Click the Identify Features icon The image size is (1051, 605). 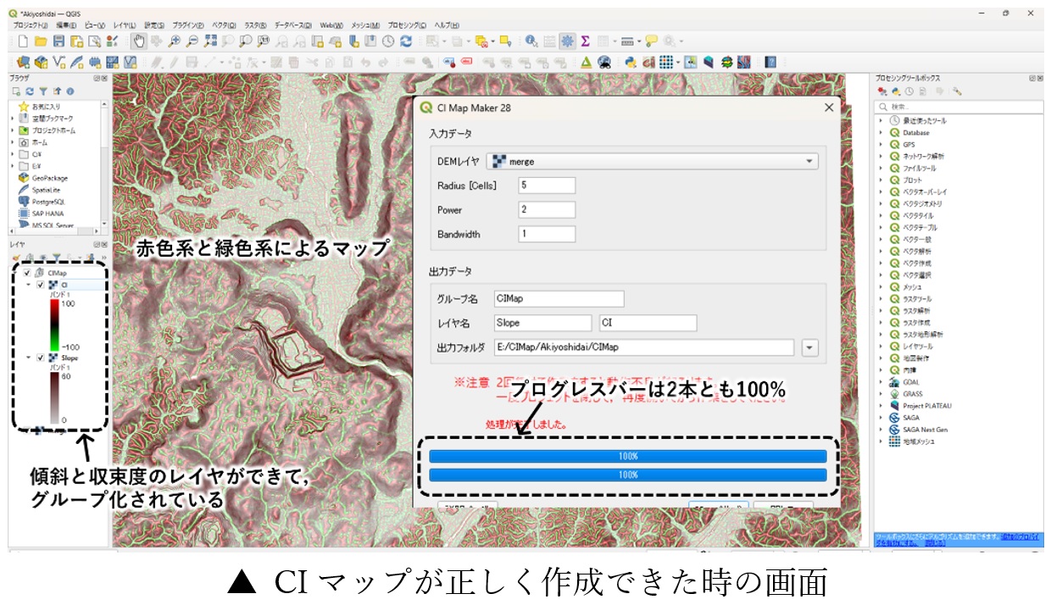[531, 41]
